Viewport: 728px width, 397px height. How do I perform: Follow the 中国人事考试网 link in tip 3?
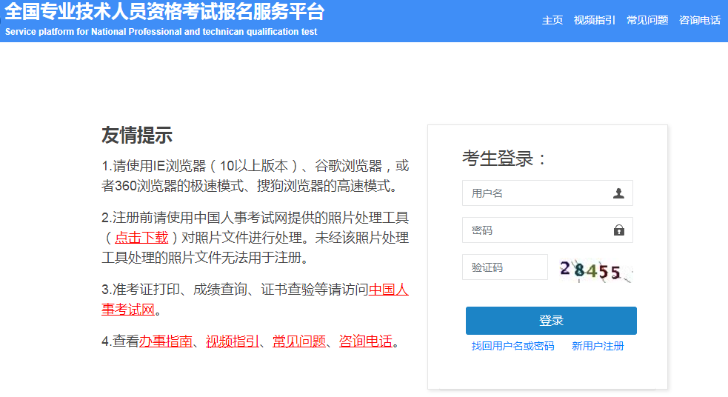click(x=389, y=290)
